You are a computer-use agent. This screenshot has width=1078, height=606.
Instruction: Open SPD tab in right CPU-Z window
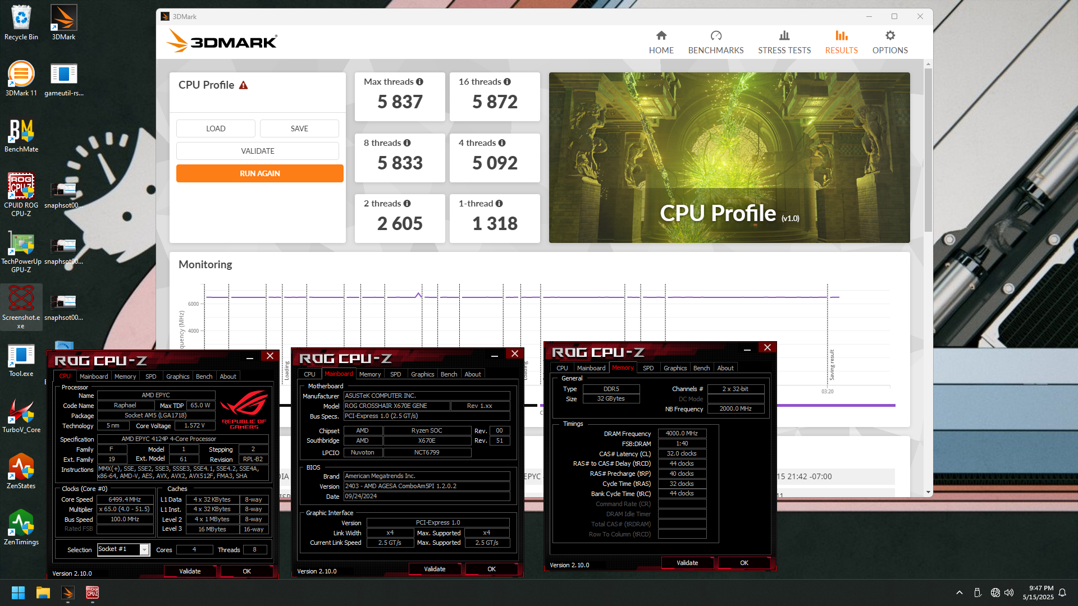(648, 368)
